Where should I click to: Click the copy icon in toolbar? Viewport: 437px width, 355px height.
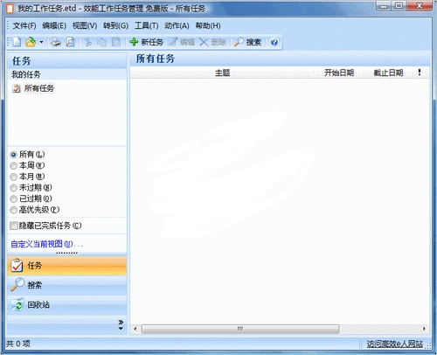(101, 42)
